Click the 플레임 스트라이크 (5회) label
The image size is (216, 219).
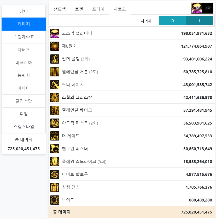pyautogui.click(x=84, y=161)
